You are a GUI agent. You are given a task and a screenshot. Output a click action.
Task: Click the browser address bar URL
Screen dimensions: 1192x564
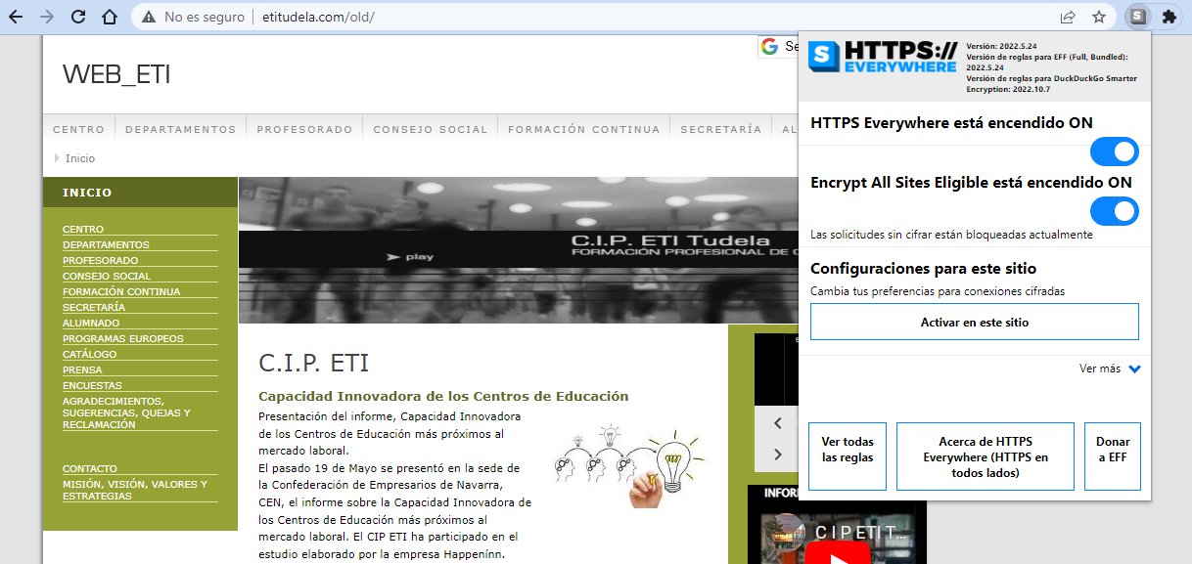[318, 17]
